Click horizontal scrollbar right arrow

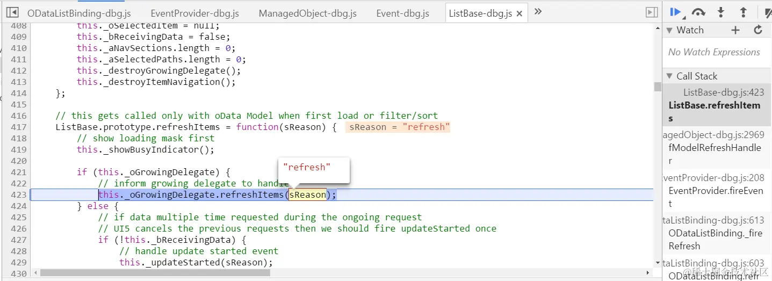tap(649, 273)
